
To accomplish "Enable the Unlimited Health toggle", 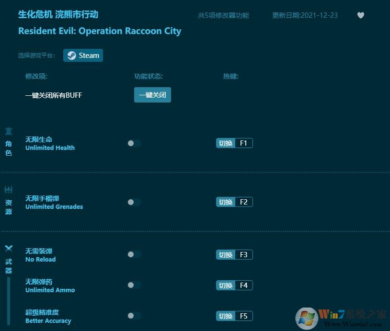I will [134, 143].
